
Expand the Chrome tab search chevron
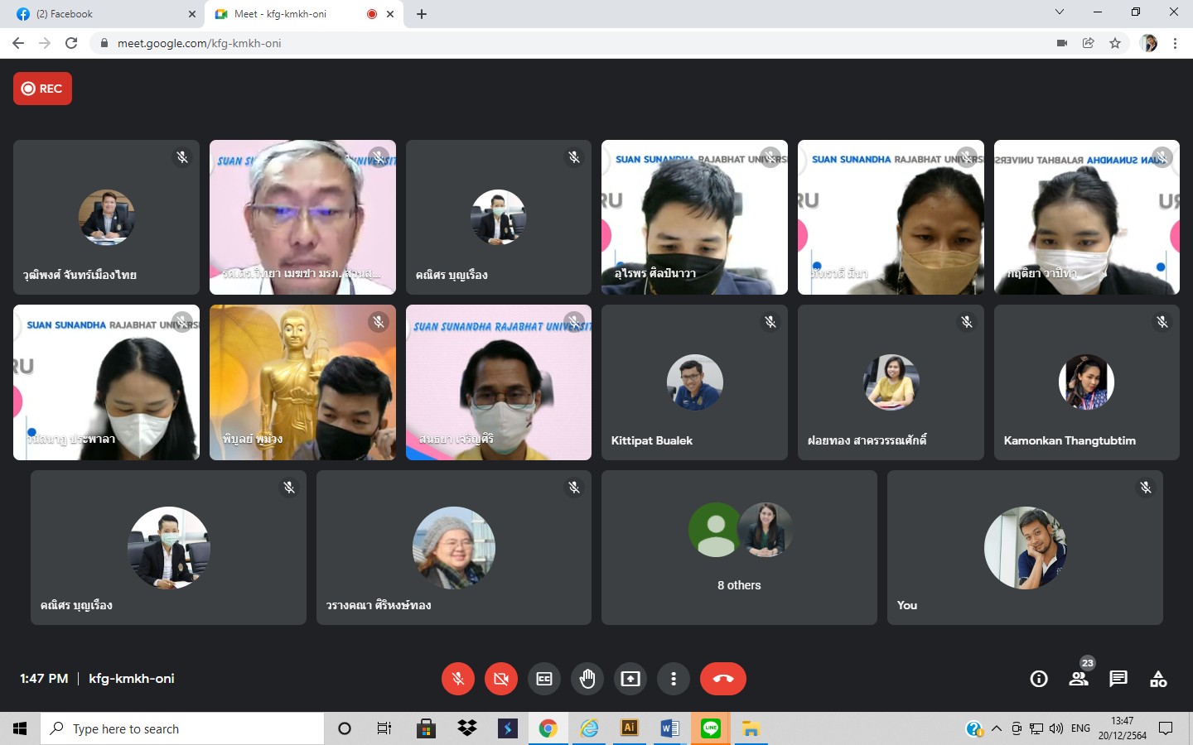pyautogui.click(x=1059, y=12)
